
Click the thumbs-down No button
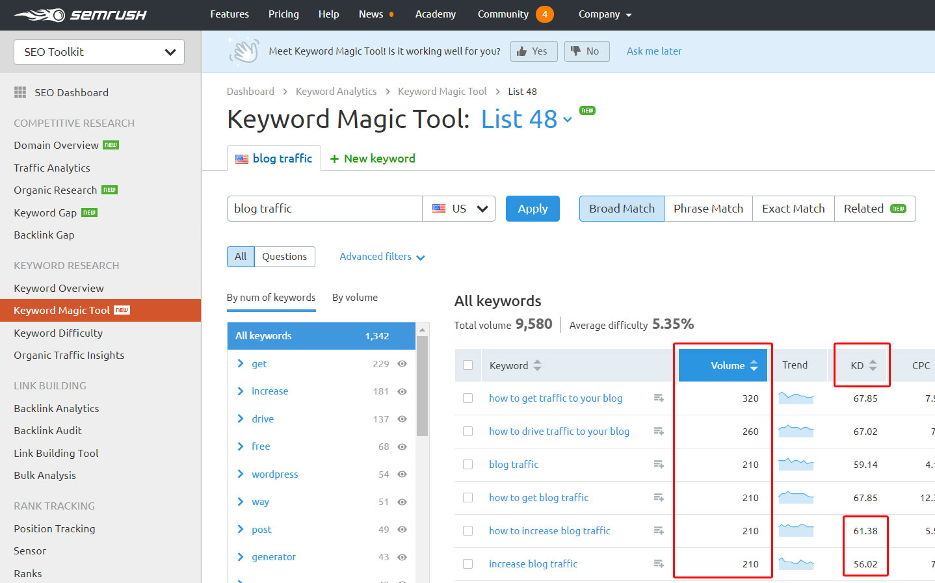[586, 51]
